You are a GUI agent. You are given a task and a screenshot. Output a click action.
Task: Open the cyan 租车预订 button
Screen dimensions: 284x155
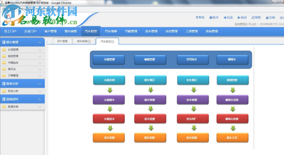coord(150,80)
